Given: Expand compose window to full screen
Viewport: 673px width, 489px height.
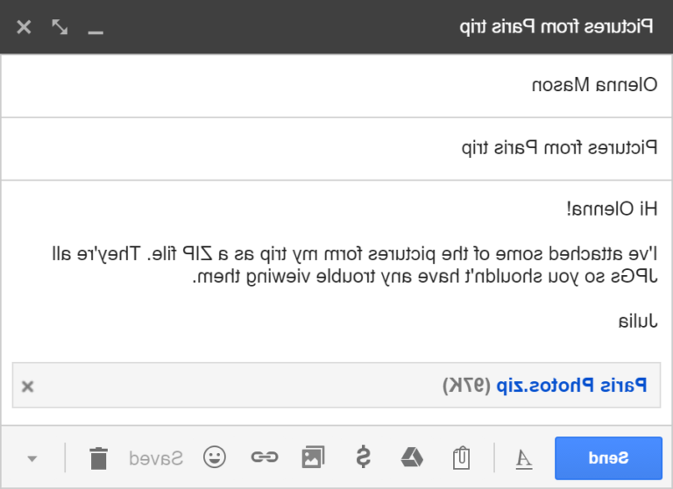Looking at the screenshot, I should pyautogui.click(x=60, y=26).
